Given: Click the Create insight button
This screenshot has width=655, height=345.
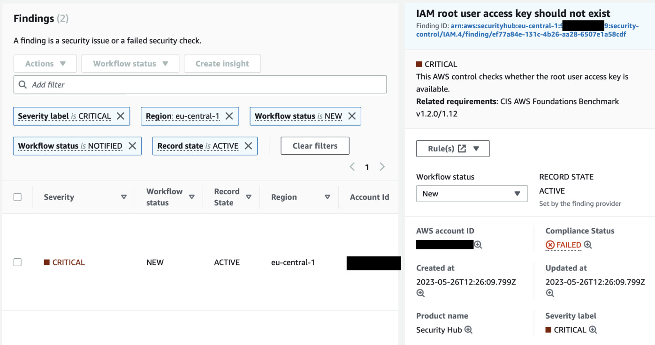Looking at the screenshot, I should pyautogui.click(x=222, y=63).
